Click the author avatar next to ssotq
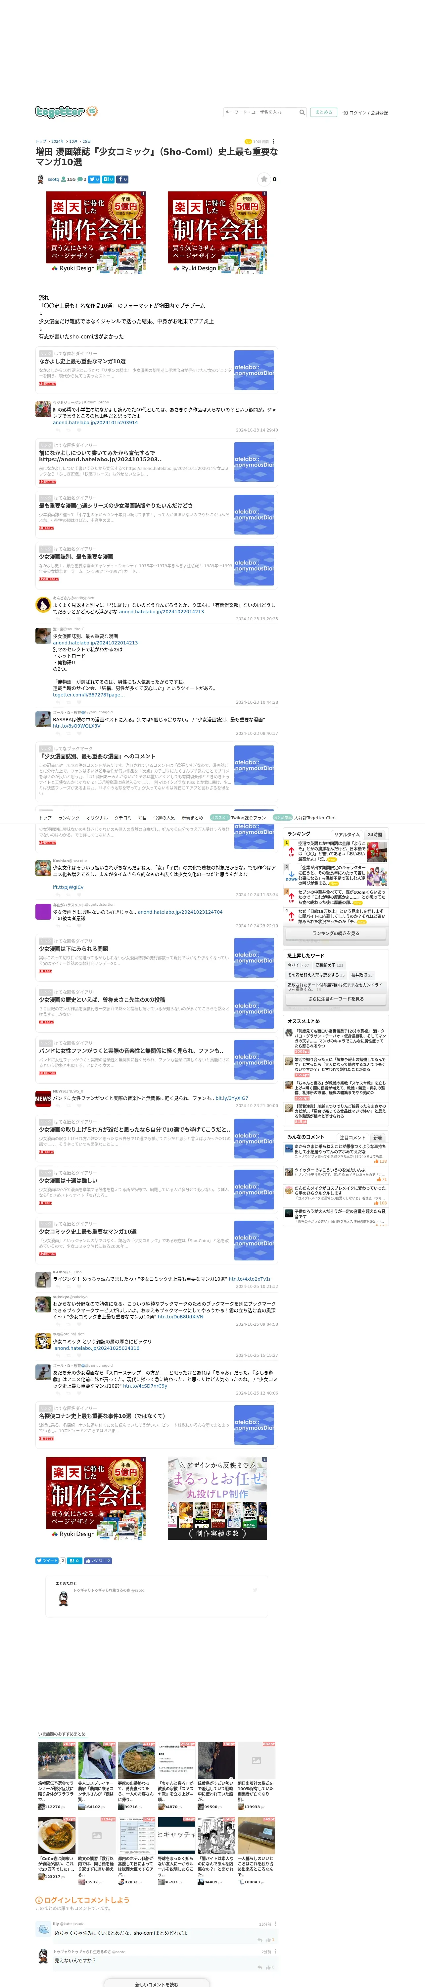The width and height of the screenshot is (425, 1987). pyautogui.click(x=40, y=179)
